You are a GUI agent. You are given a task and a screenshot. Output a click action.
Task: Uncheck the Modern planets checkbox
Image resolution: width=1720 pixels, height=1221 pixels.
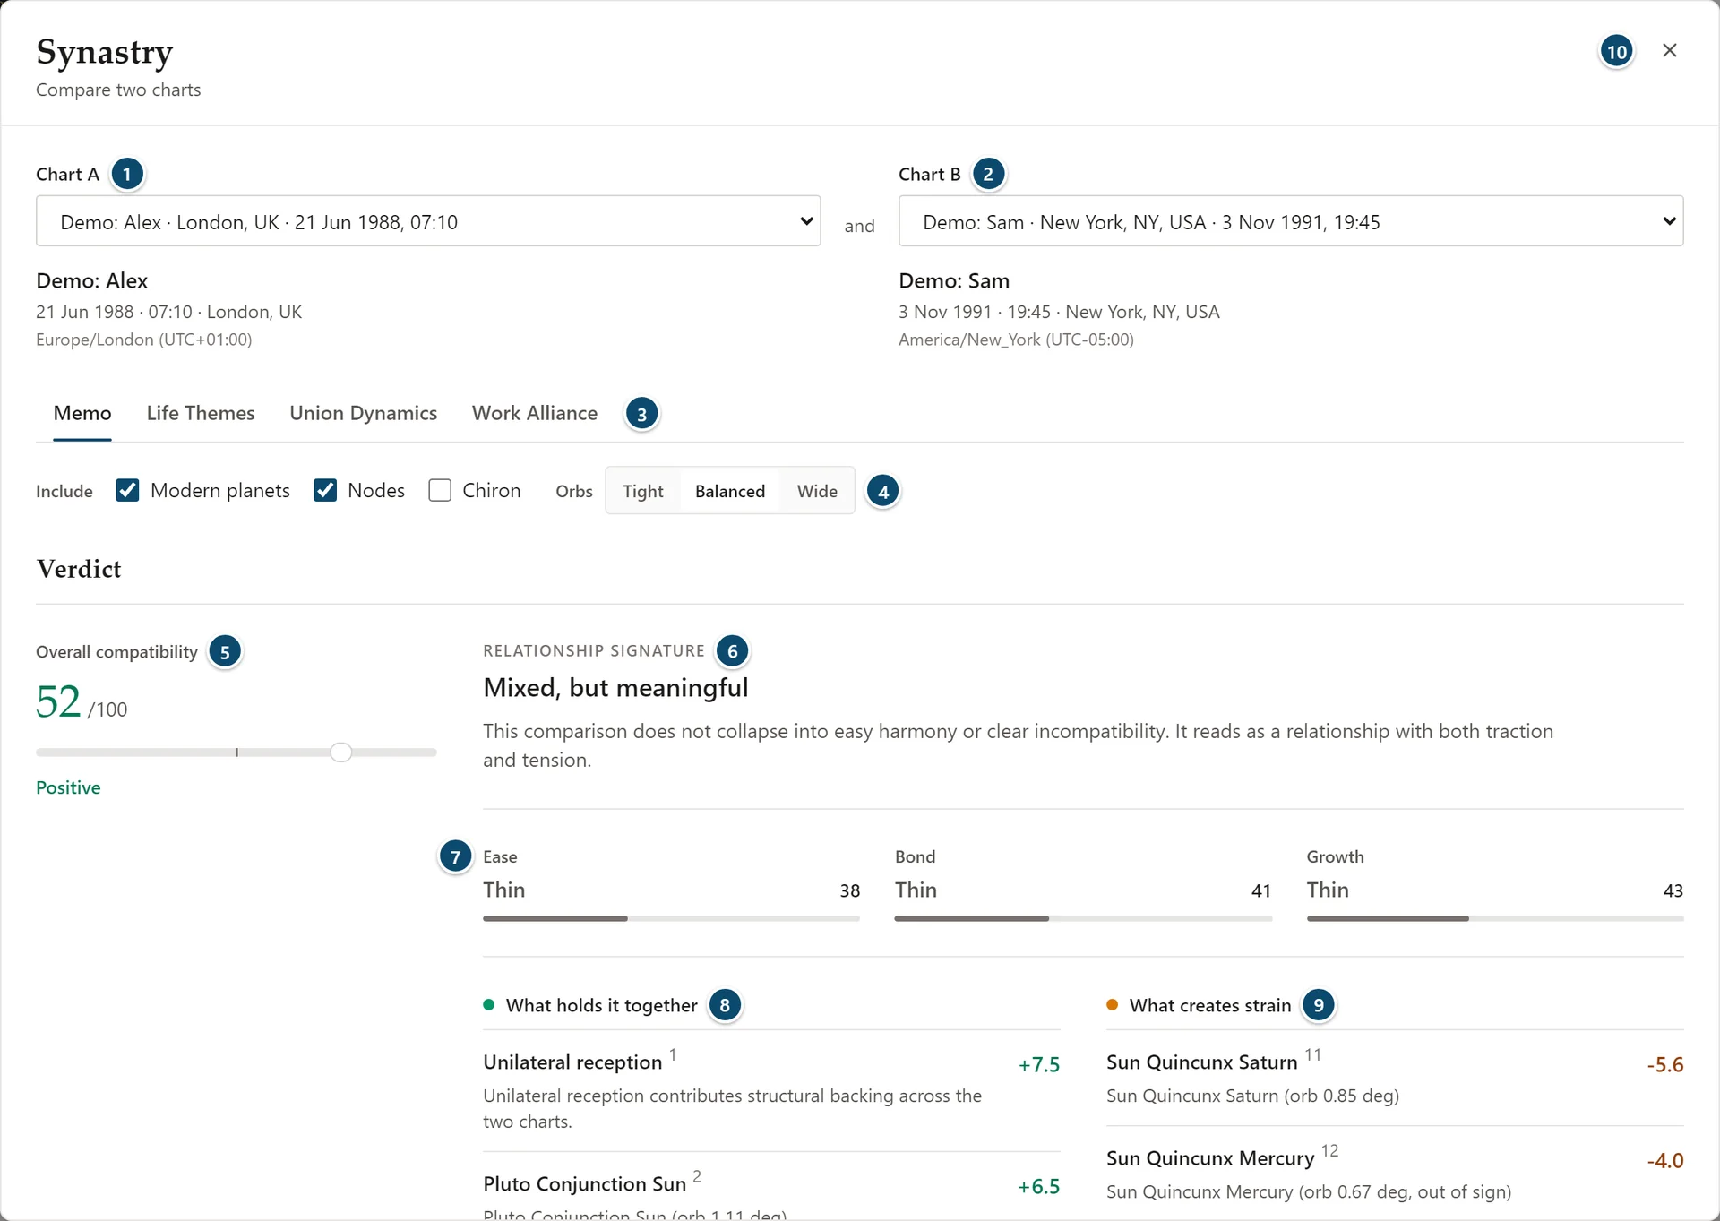pyautogui.click(x=127, y=490)
